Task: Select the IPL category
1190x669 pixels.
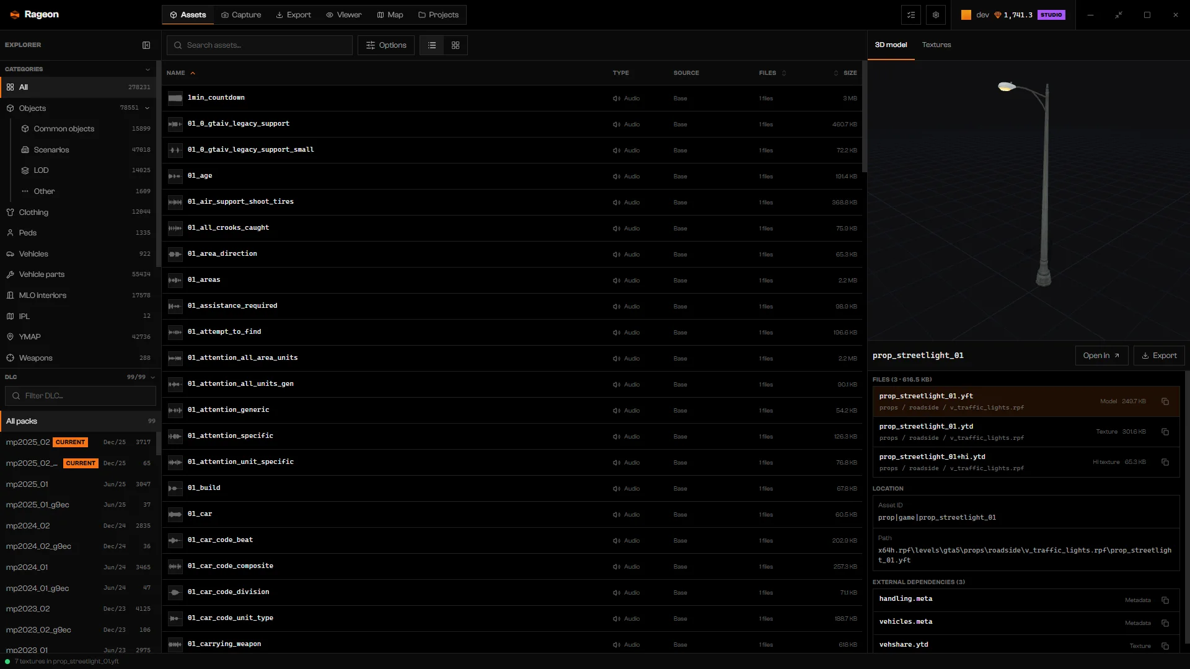Action: (x=78, y=317)
